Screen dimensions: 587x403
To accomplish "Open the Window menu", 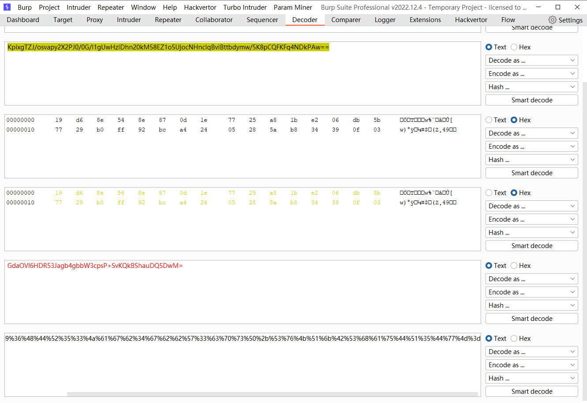I will point(143,8).
